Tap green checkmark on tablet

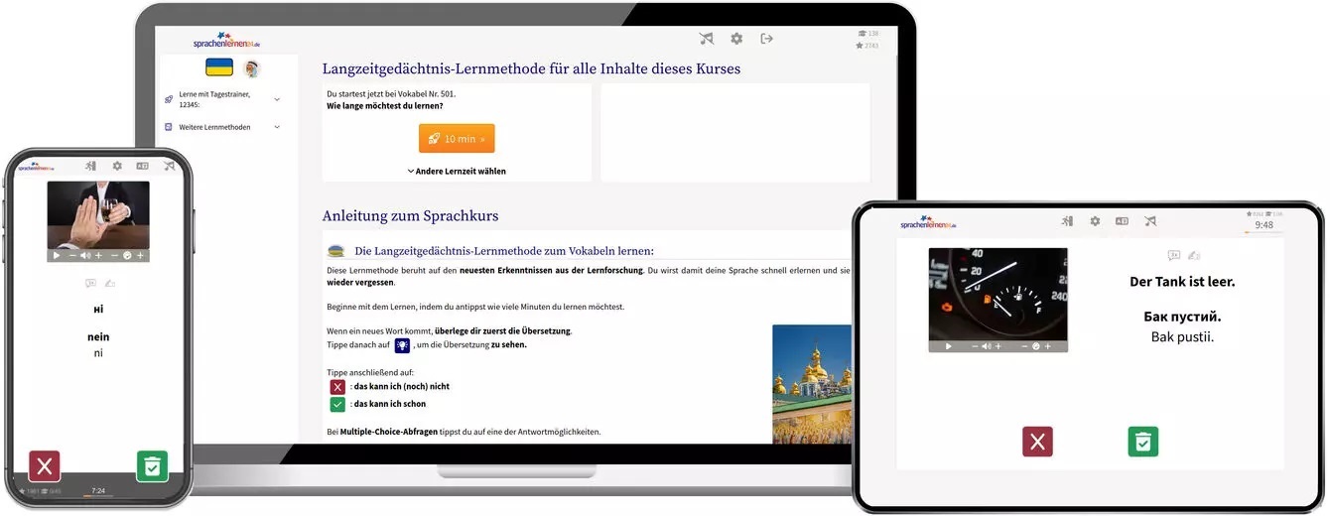1143,442
